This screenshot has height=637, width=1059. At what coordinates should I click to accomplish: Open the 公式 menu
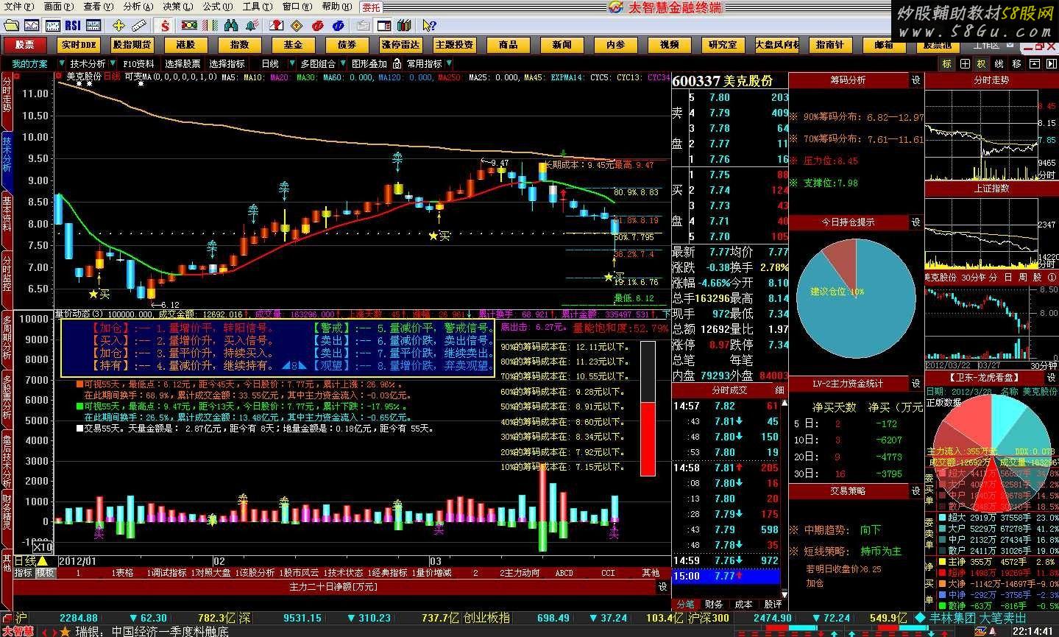pos(218,6)
